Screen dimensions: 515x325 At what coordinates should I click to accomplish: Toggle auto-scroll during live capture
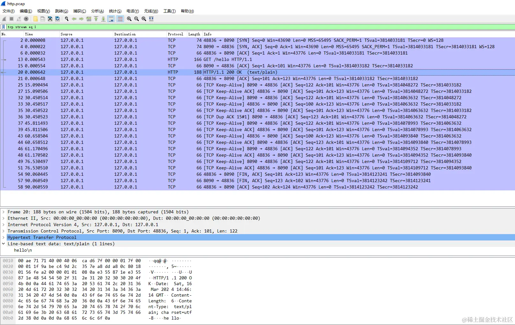pyautogui.click(x=111, y=19)
